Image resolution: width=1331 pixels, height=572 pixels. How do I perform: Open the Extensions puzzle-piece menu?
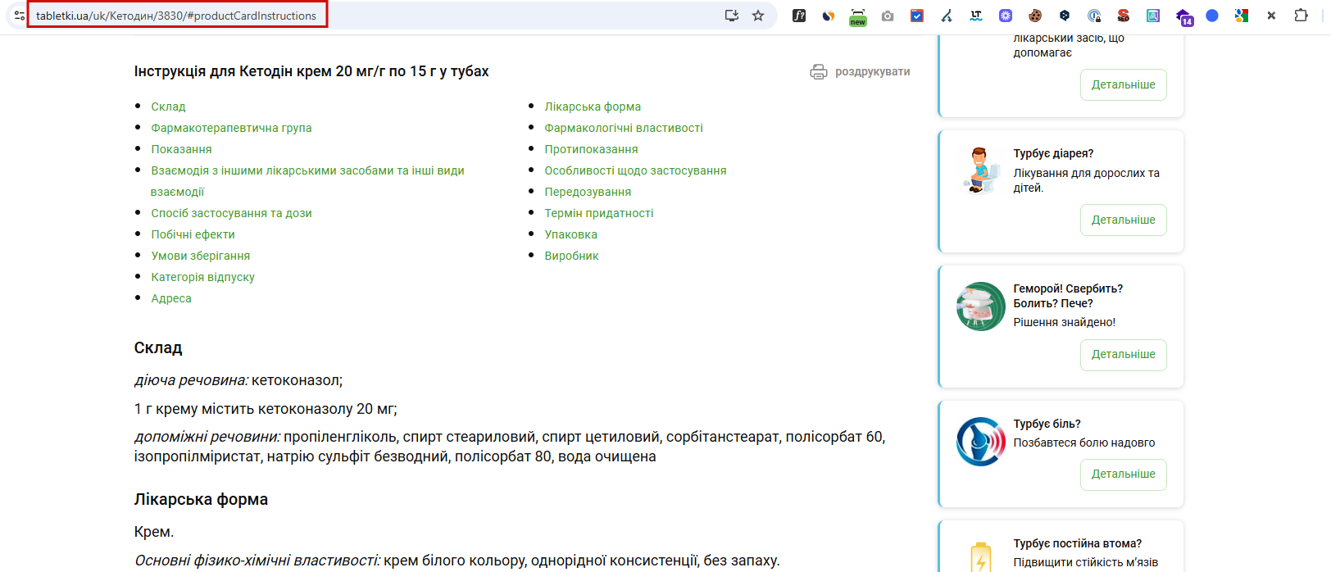pos(1301,16)
